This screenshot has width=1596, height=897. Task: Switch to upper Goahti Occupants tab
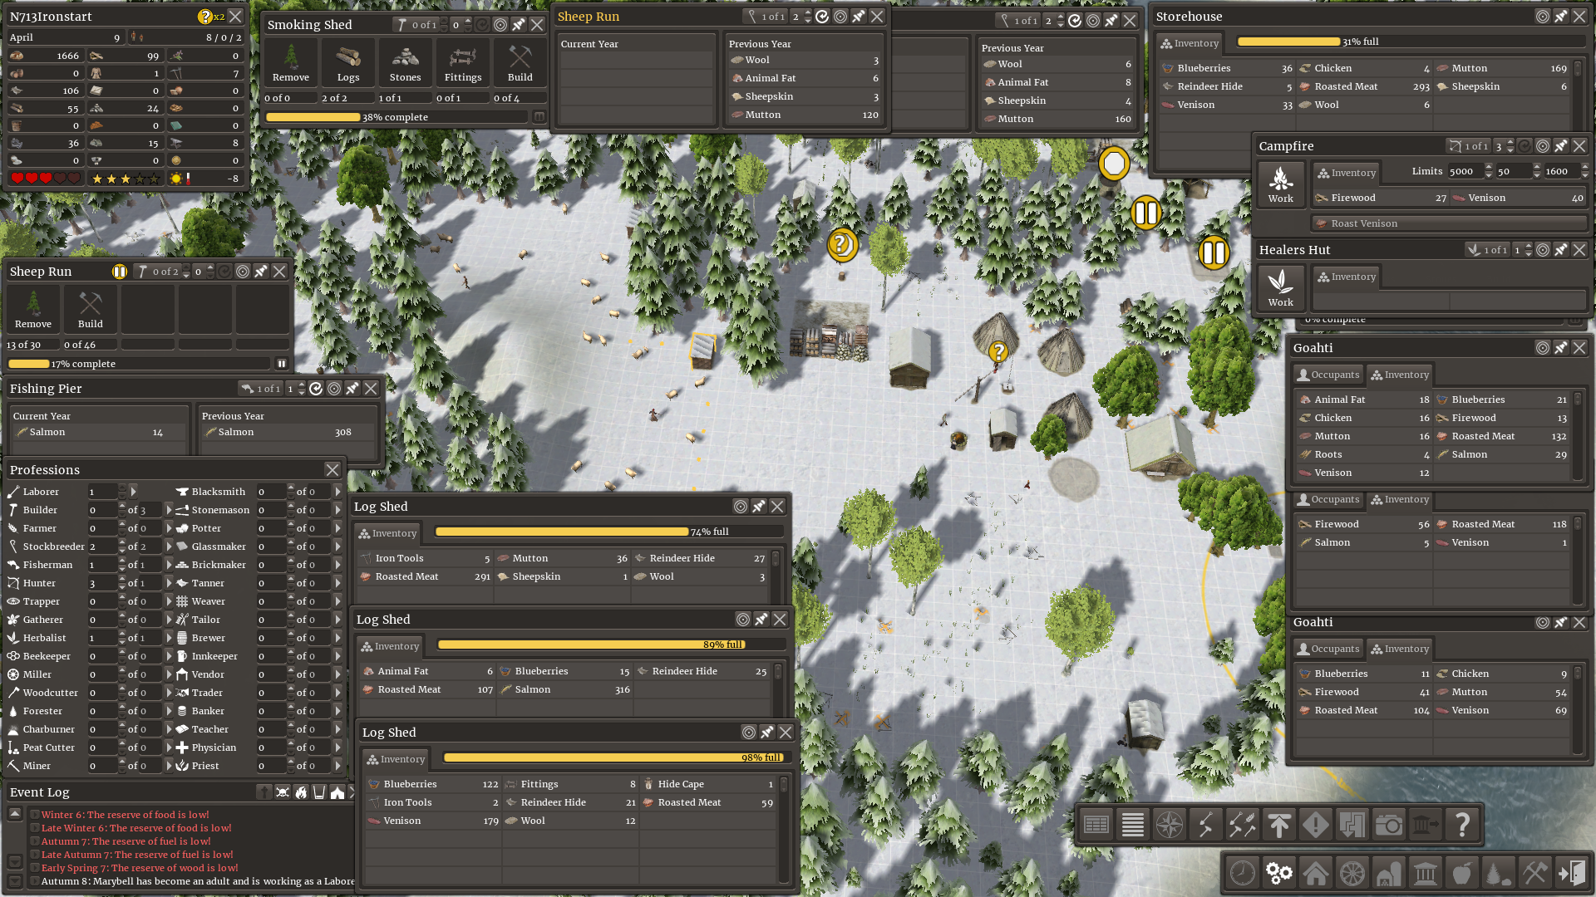coord(1328,375)
